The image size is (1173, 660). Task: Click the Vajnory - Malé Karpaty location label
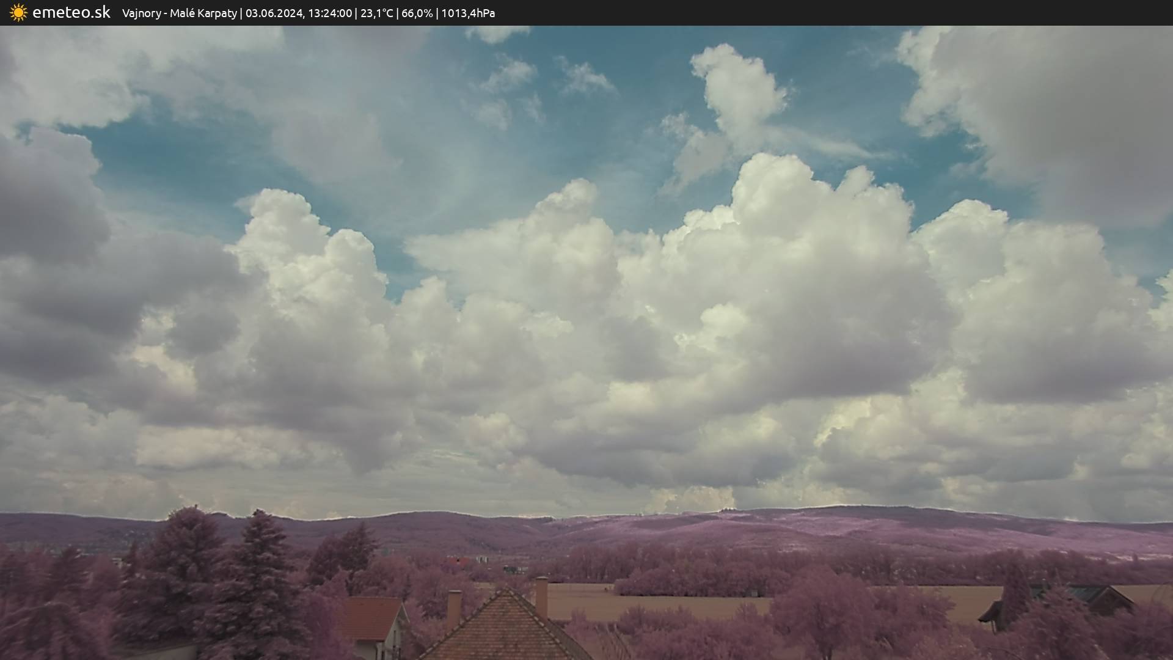tap(179, 13)
